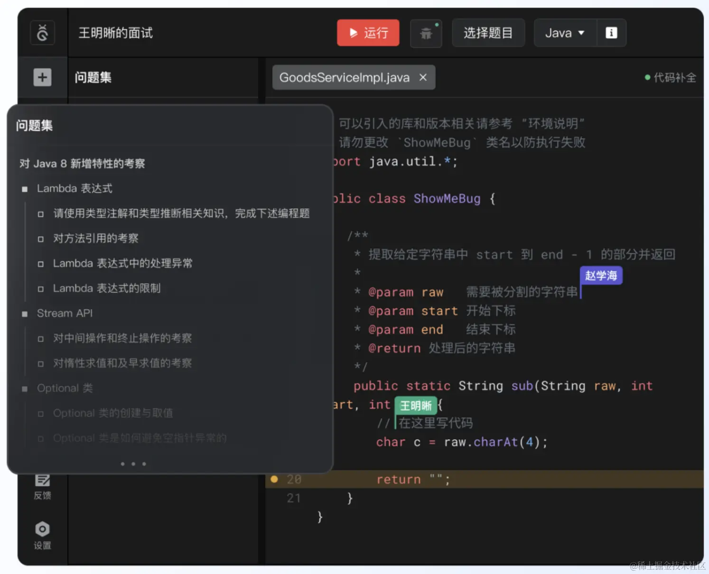The width and height of the screenshot is (709, 574).
Task: Click 对 Java 8 新增特性的考察 heading
Action: (82, 164)
